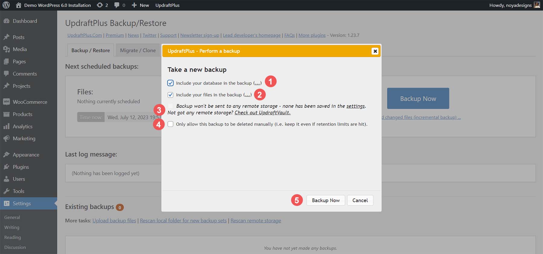This screenshot has height=254, width=543.
Task: Click the Existing backups count badge 0
Action: tap(120, 207)
